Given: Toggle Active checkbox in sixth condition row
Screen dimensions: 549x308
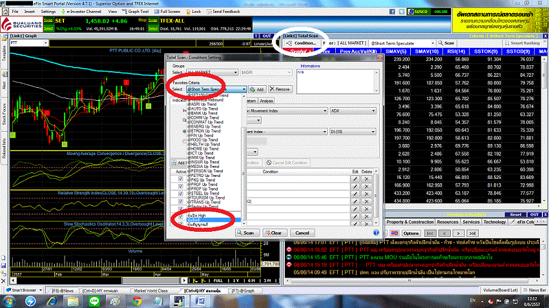Looking at the screenshot, I should click(181, 217).
